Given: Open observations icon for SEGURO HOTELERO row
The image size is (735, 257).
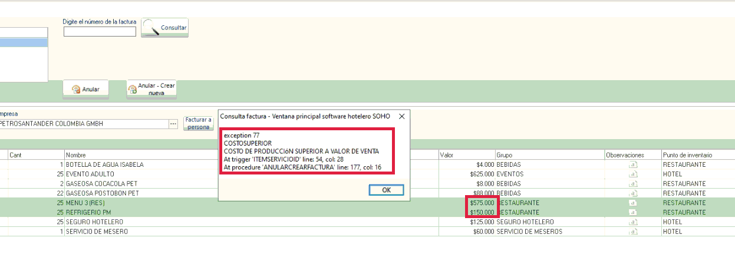Looking at the screenshot, I should click(x=633, y=222).
